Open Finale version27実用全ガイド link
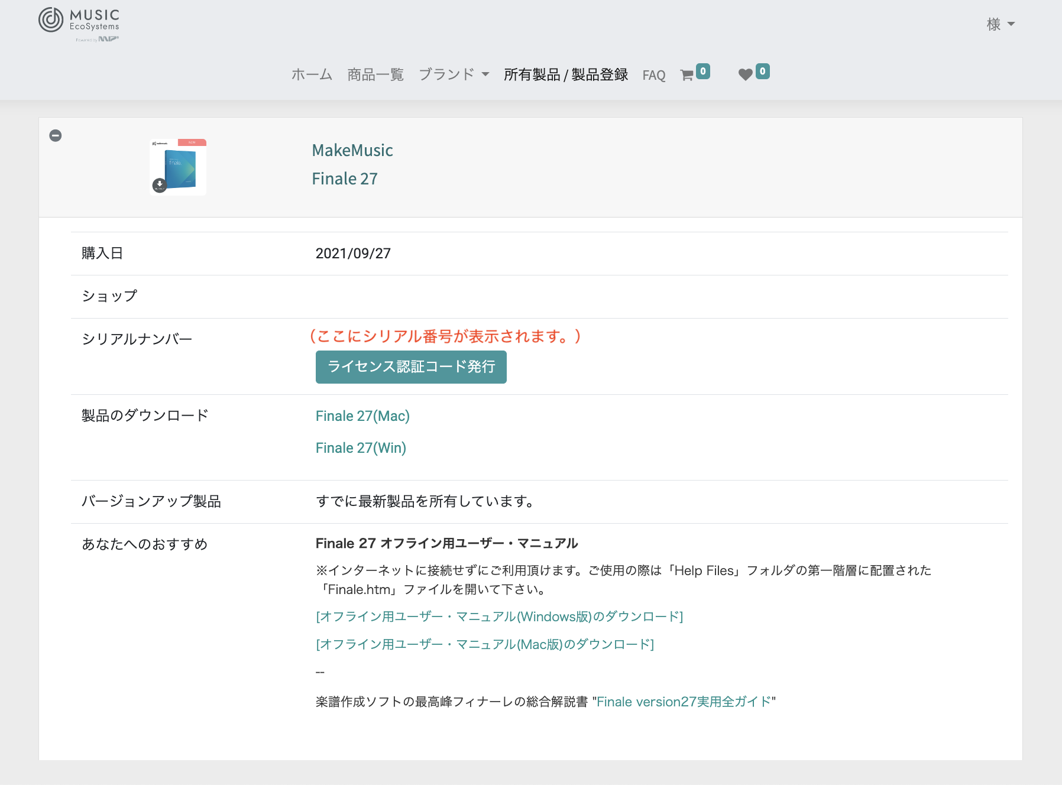 click(684, 702)
